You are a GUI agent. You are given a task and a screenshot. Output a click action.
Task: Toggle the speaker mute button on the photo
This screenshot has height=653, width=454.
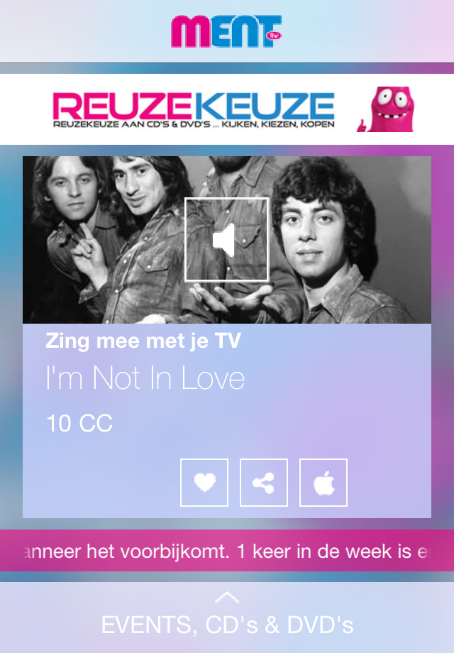coord(227,240)
